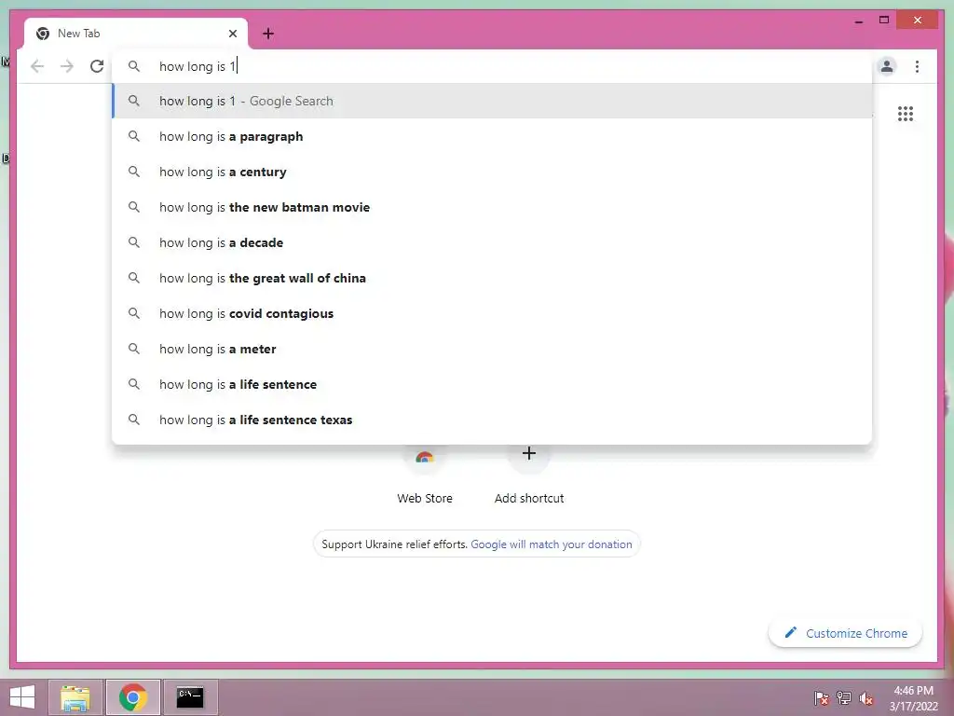954x716 pixels.
Task: Open a new tab with plus button
Action: pos(268,34)
